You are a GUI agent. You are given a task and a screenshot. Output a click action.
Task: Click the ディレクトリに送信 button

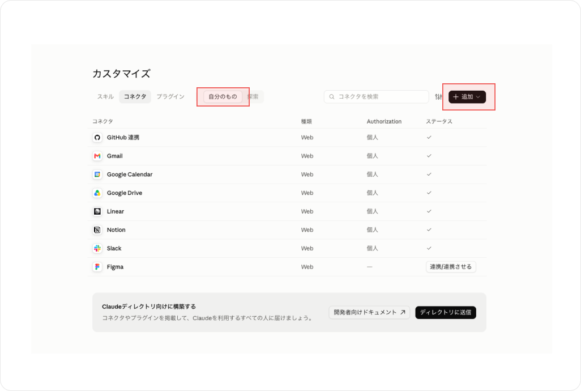(446, 312)
